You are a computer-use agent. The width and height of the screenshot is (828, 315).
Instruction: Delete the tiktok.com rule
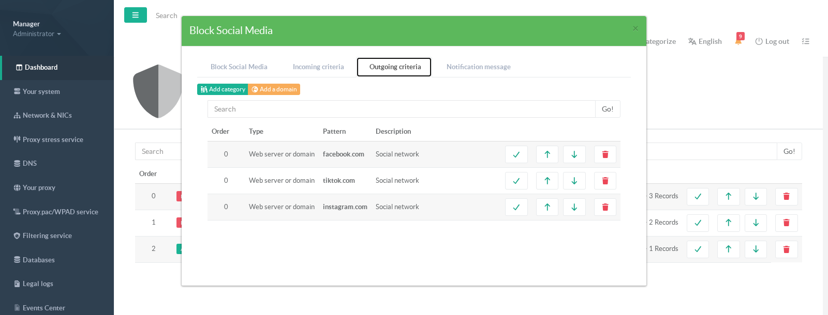click(605, 181)
